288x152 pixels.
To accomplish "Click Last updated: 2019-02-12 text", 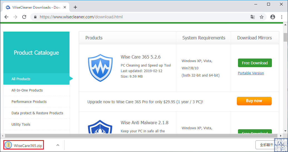I will [141, 71].
